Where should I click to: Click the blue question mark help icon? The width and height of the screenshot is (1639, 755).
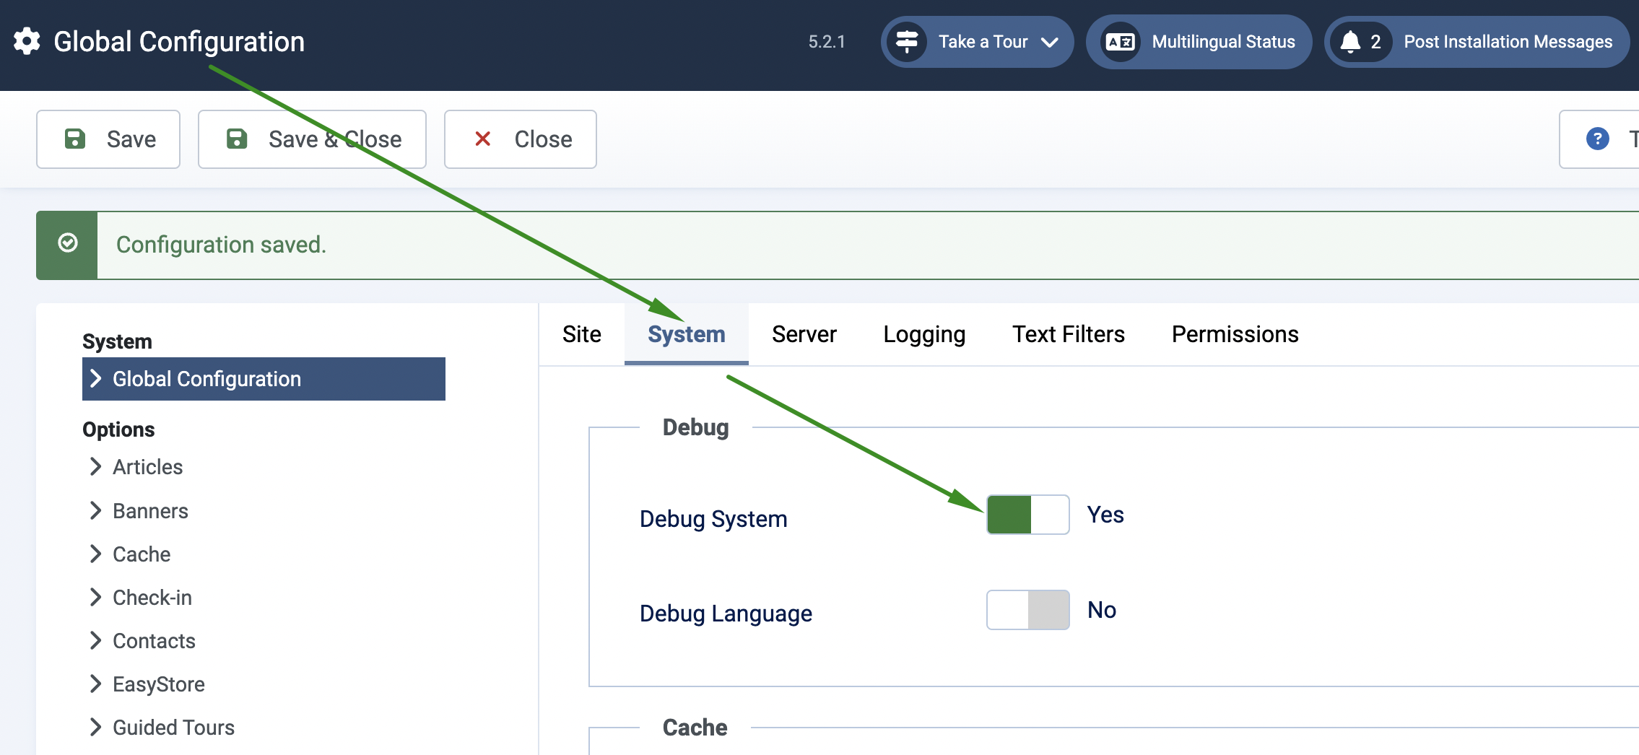tap(1597, 139)
